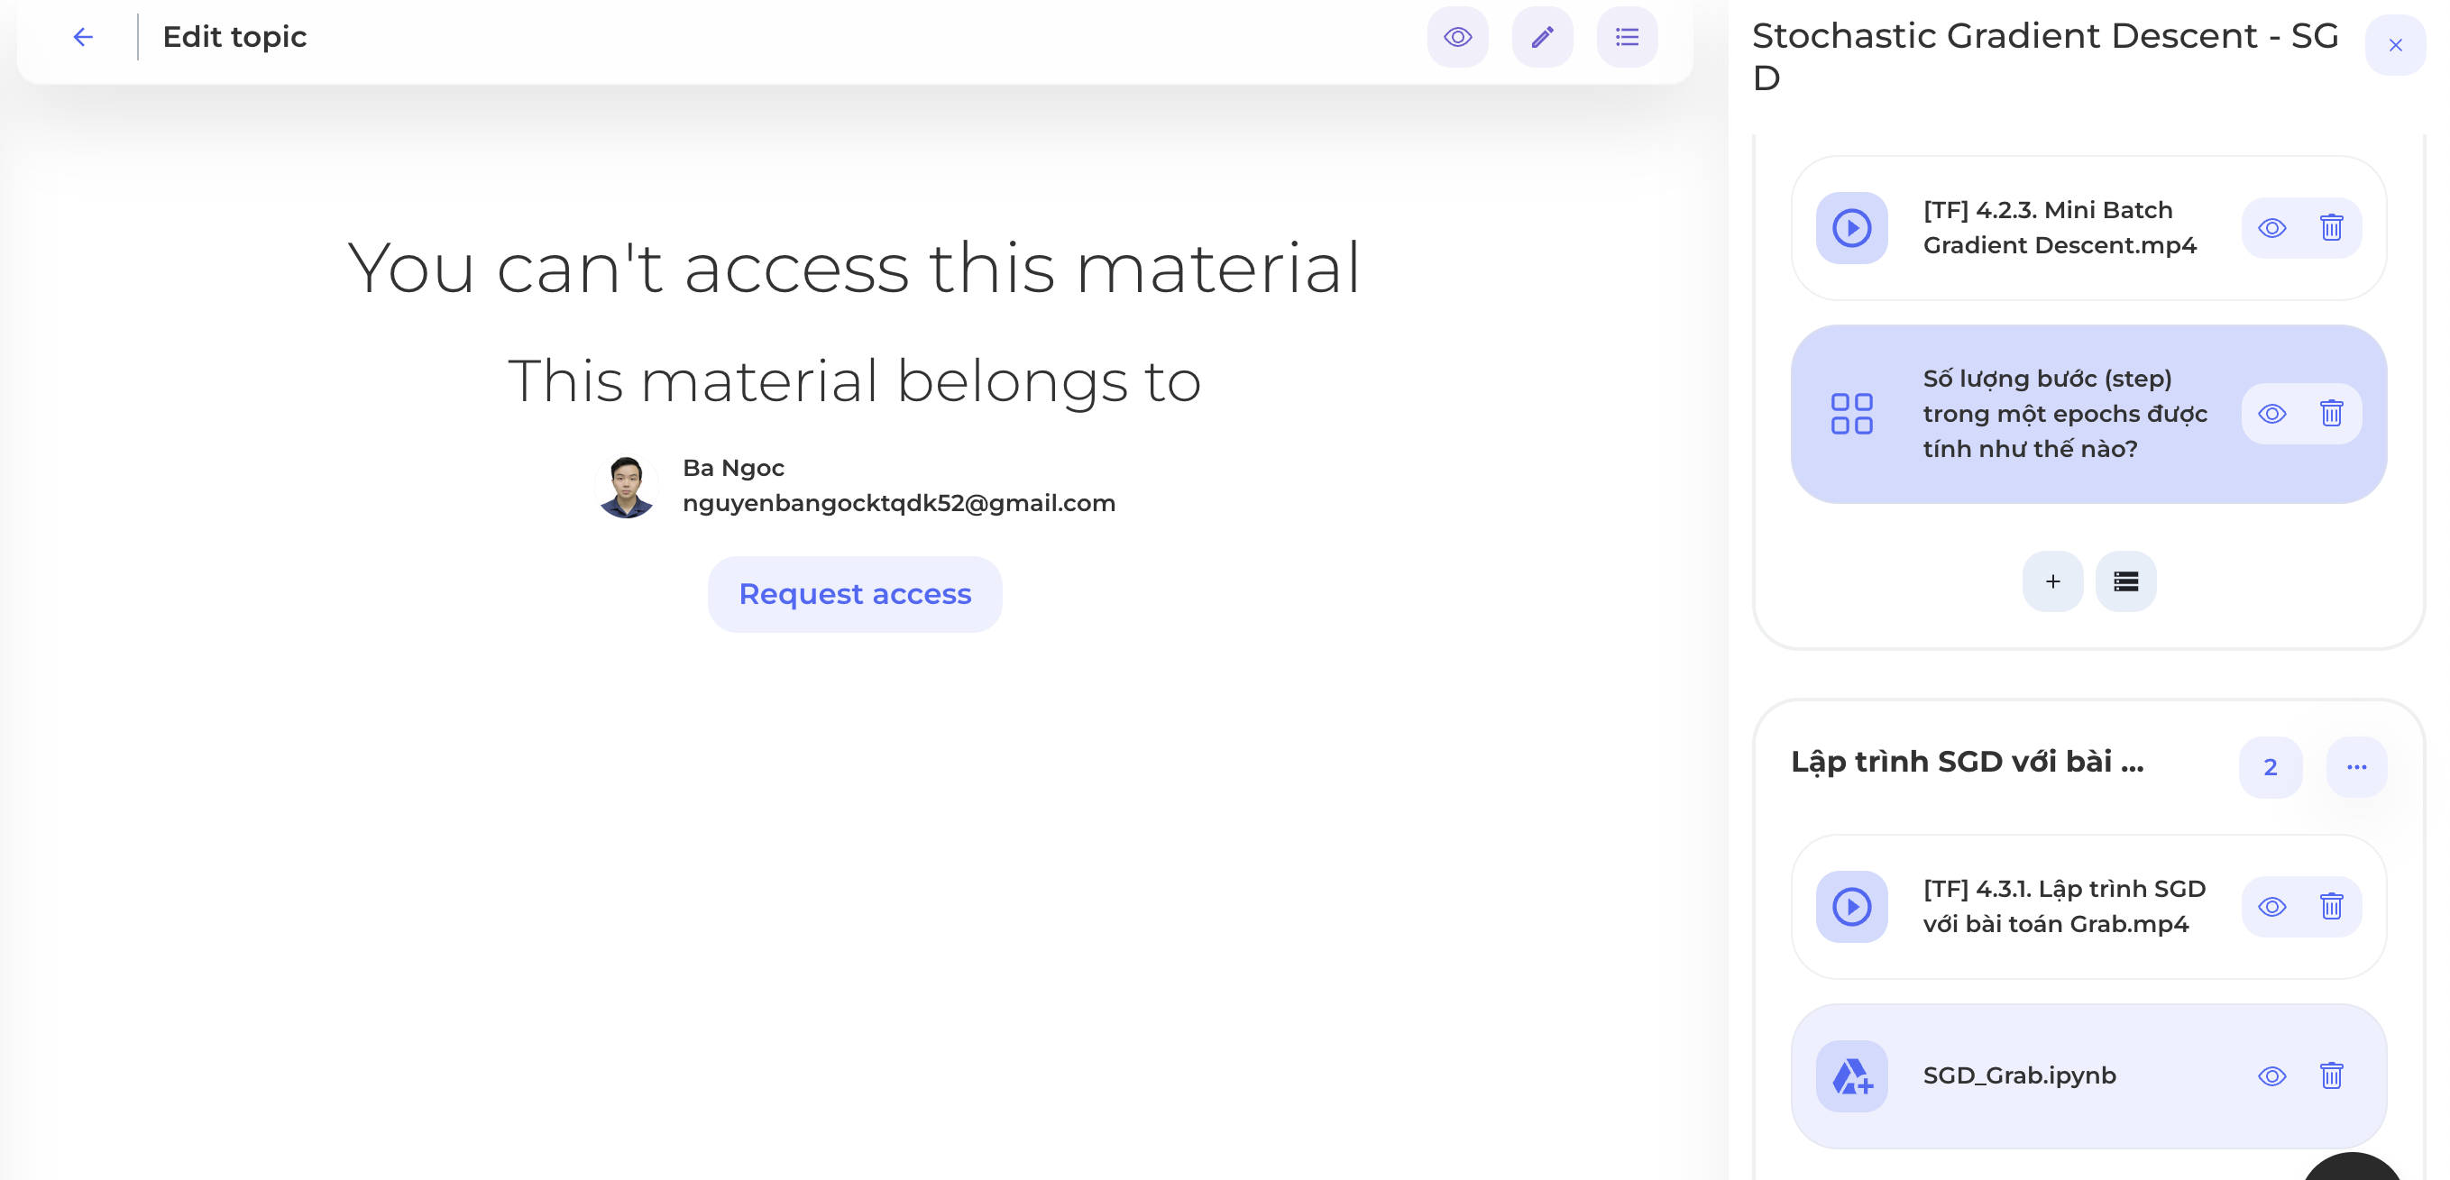Open the Google Drive icon for SGD_Grab.ipynb
The height and width of the screenshot is (1180, 2450).
(x=1851, y=1076)
